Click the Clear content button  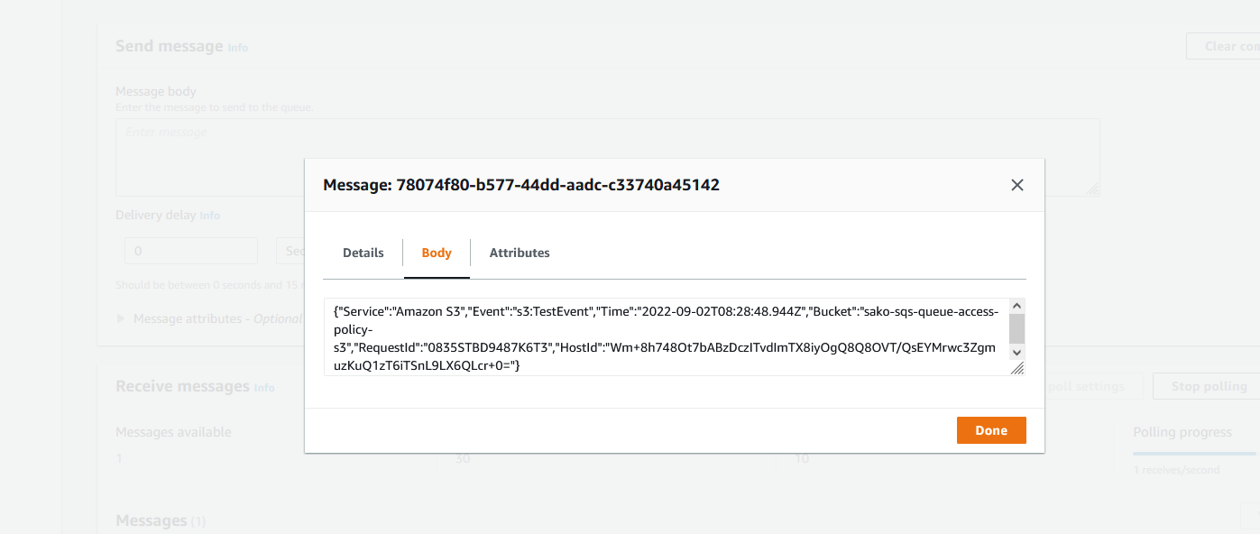pos(1223,46)
